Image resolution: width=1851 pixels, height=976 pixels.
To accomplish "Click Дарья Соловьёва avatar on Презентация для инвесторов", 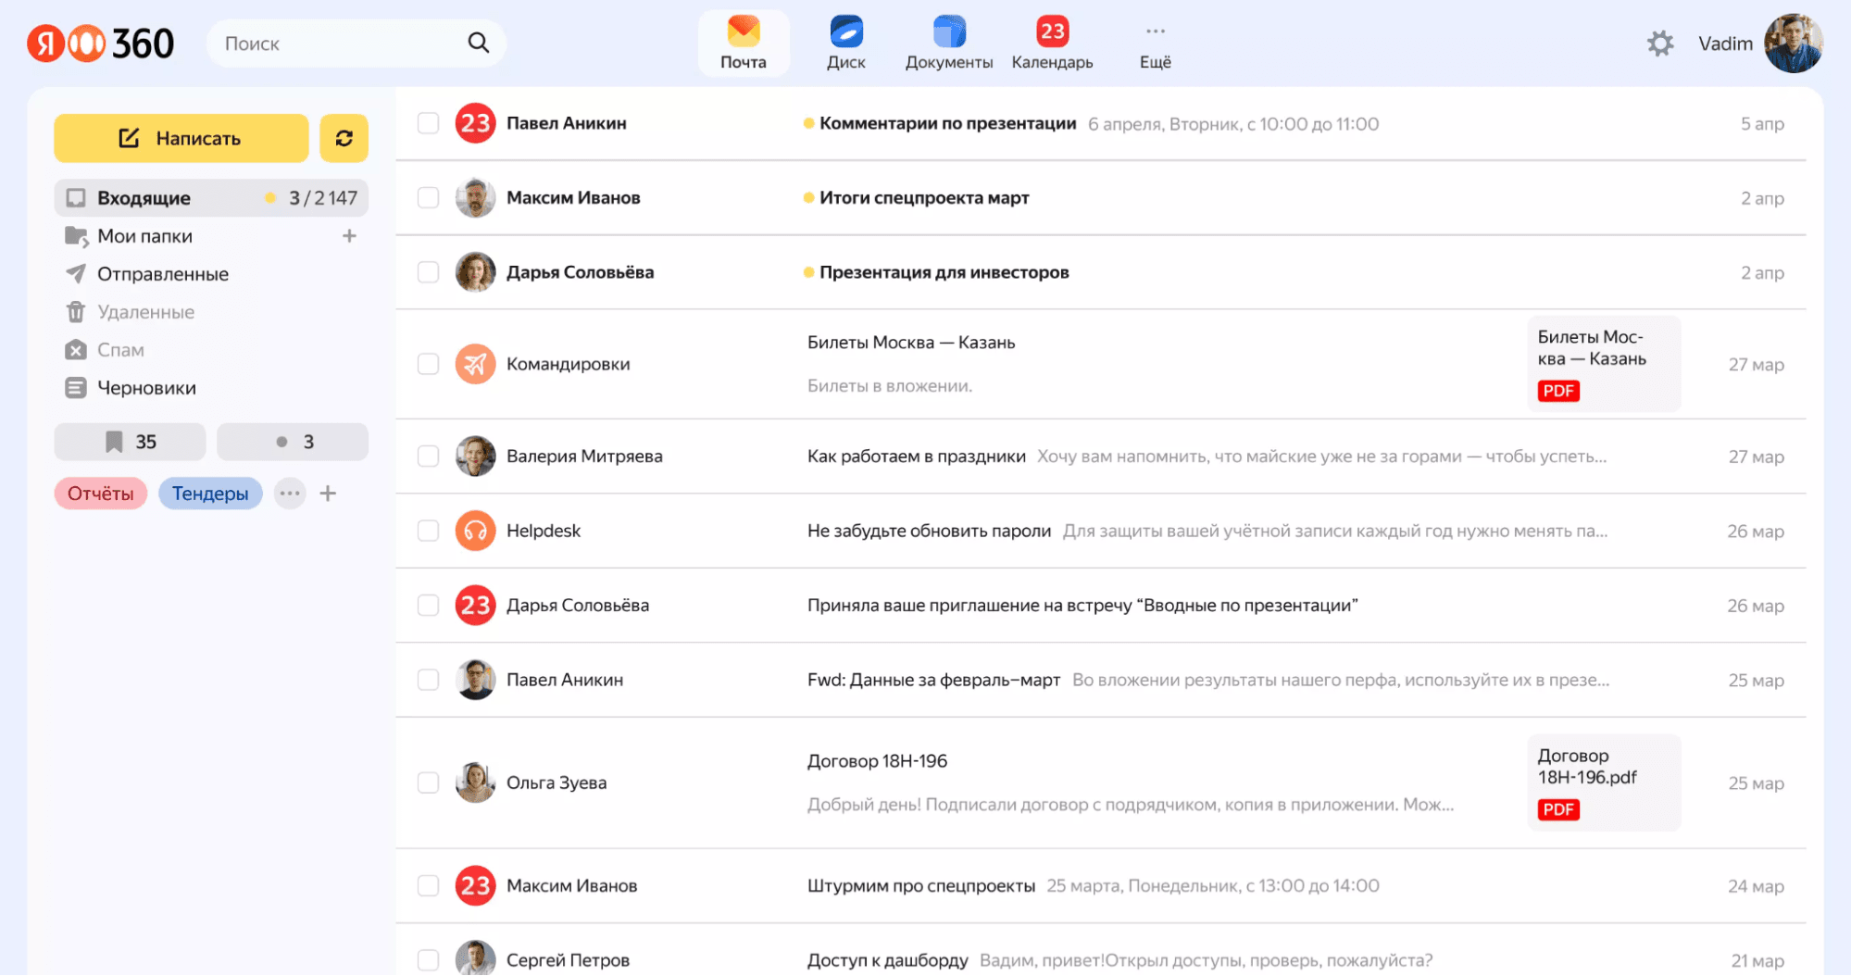I will 475,272.
